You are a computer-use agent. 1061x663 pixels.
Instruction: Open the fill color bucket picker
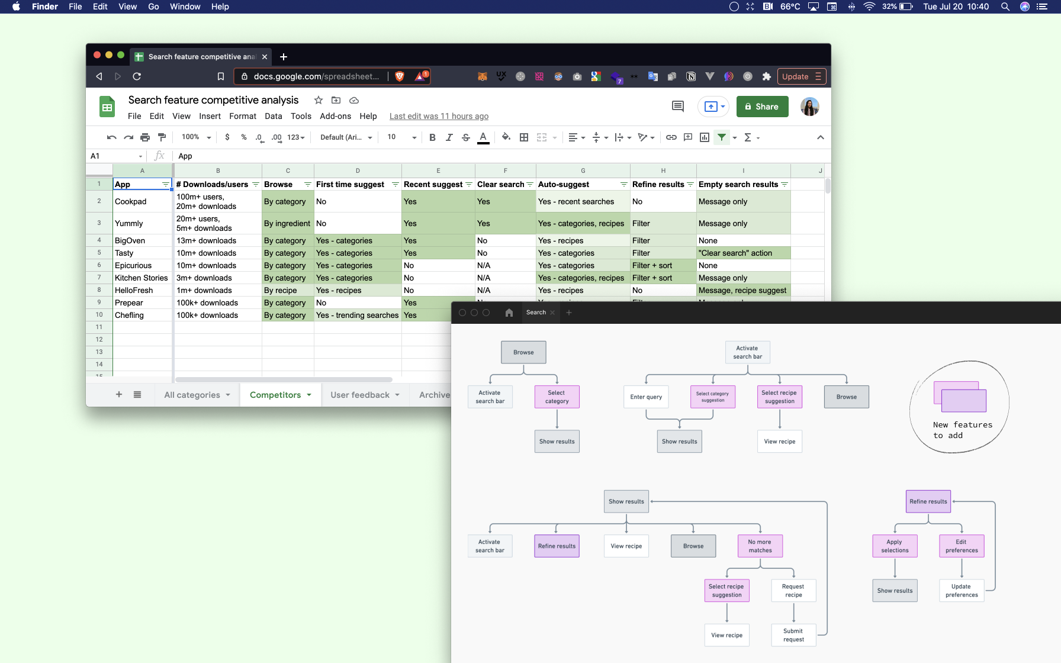click(506, 137)
